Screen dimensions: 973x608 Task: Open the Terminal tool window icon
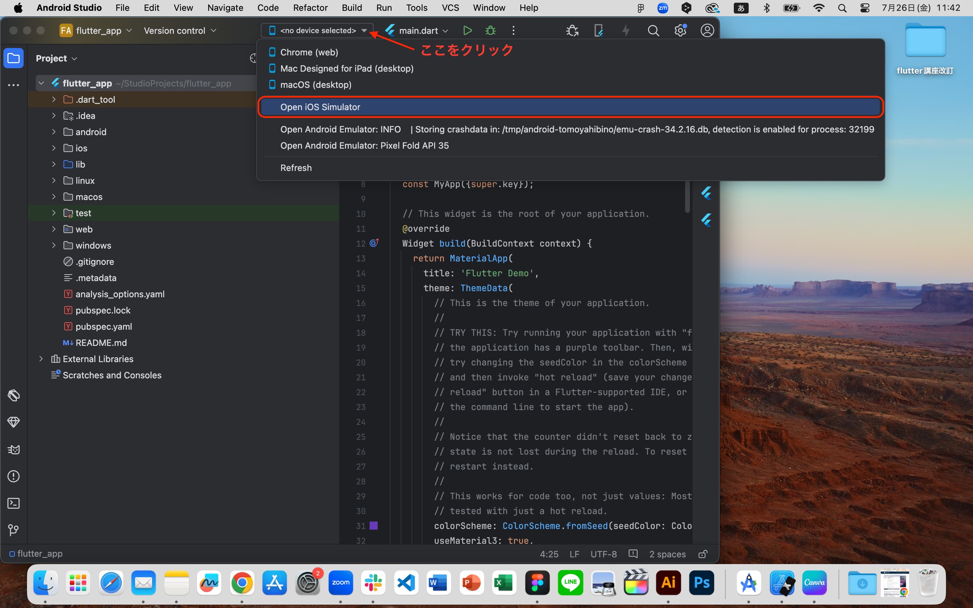(14, 503)
